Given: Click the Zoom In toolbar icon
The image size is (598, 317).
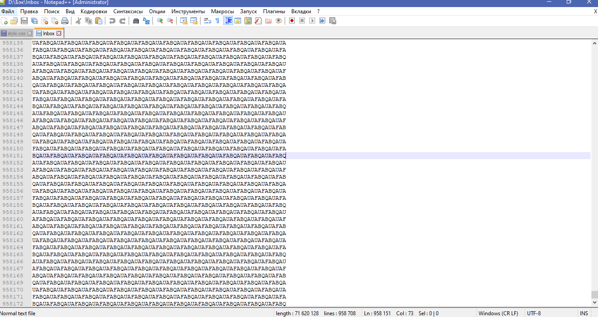Looking at the screenshot, I should 160,21.
